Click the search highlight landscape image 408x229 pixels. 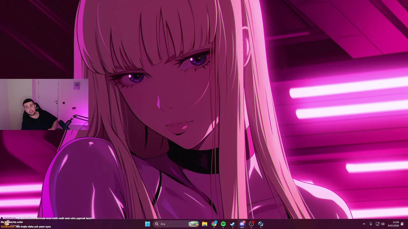point(193,224)
